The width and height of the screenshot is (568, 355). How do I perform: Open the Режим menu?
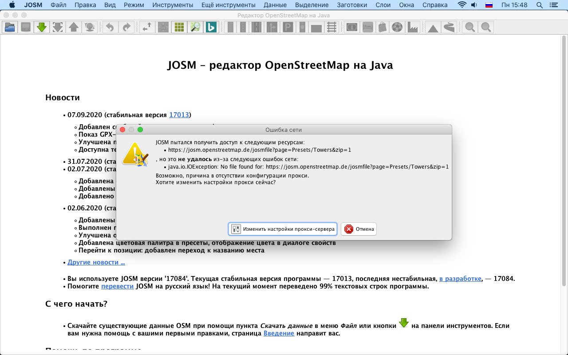point(134,5)
